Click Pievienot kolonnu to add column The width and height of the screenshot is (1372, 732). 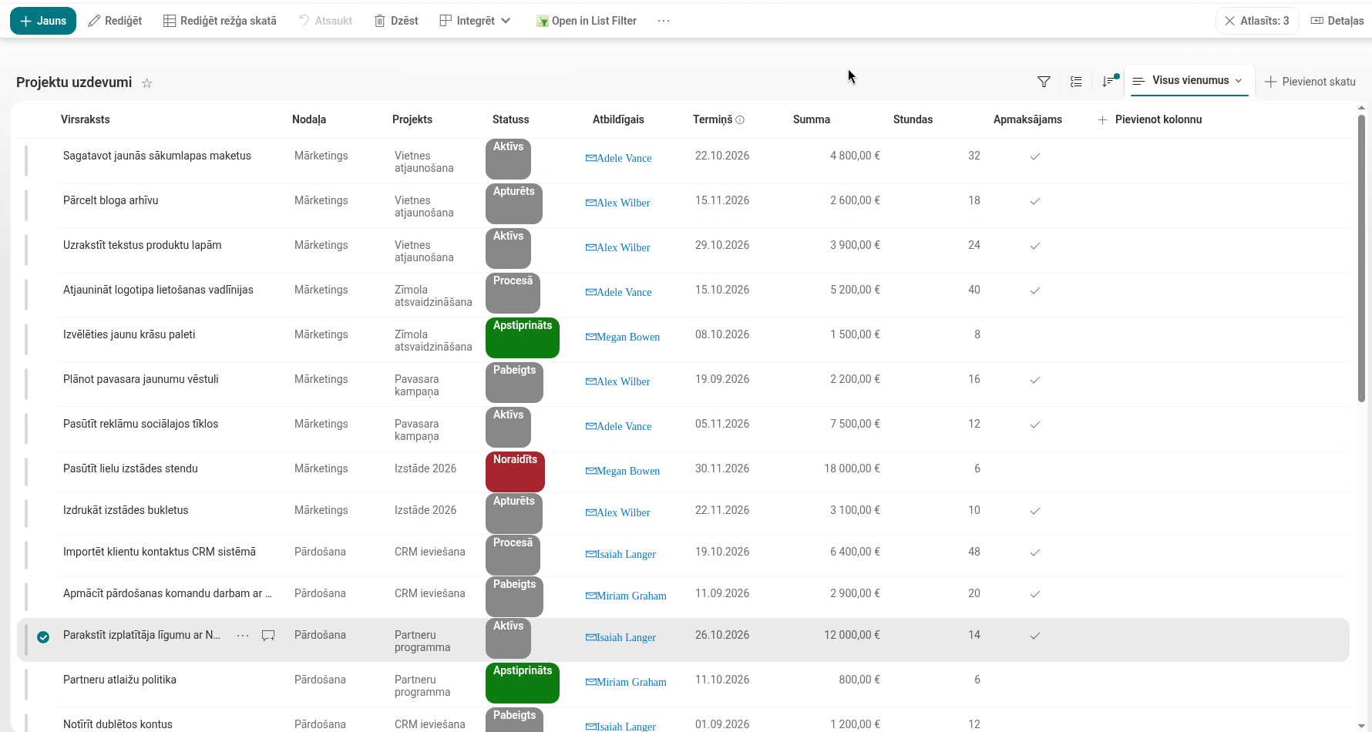1150,119
